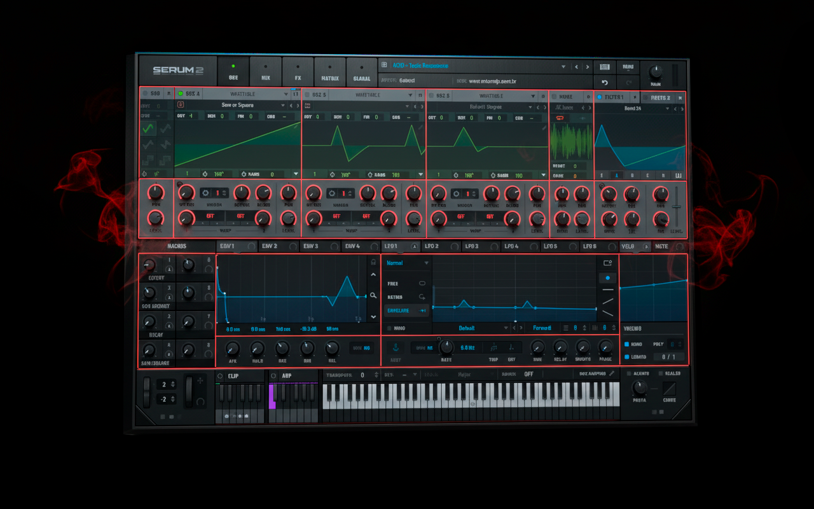Click the undo arrow icon
The height and width of the screenshot is (509, 814).
[605, 83]
